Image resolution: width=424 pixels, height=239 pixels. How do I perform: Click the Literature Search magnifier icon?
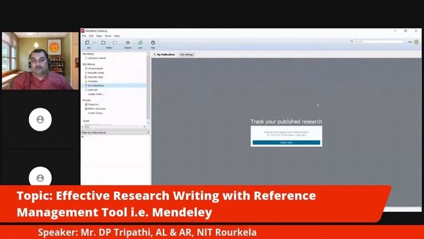86,58
